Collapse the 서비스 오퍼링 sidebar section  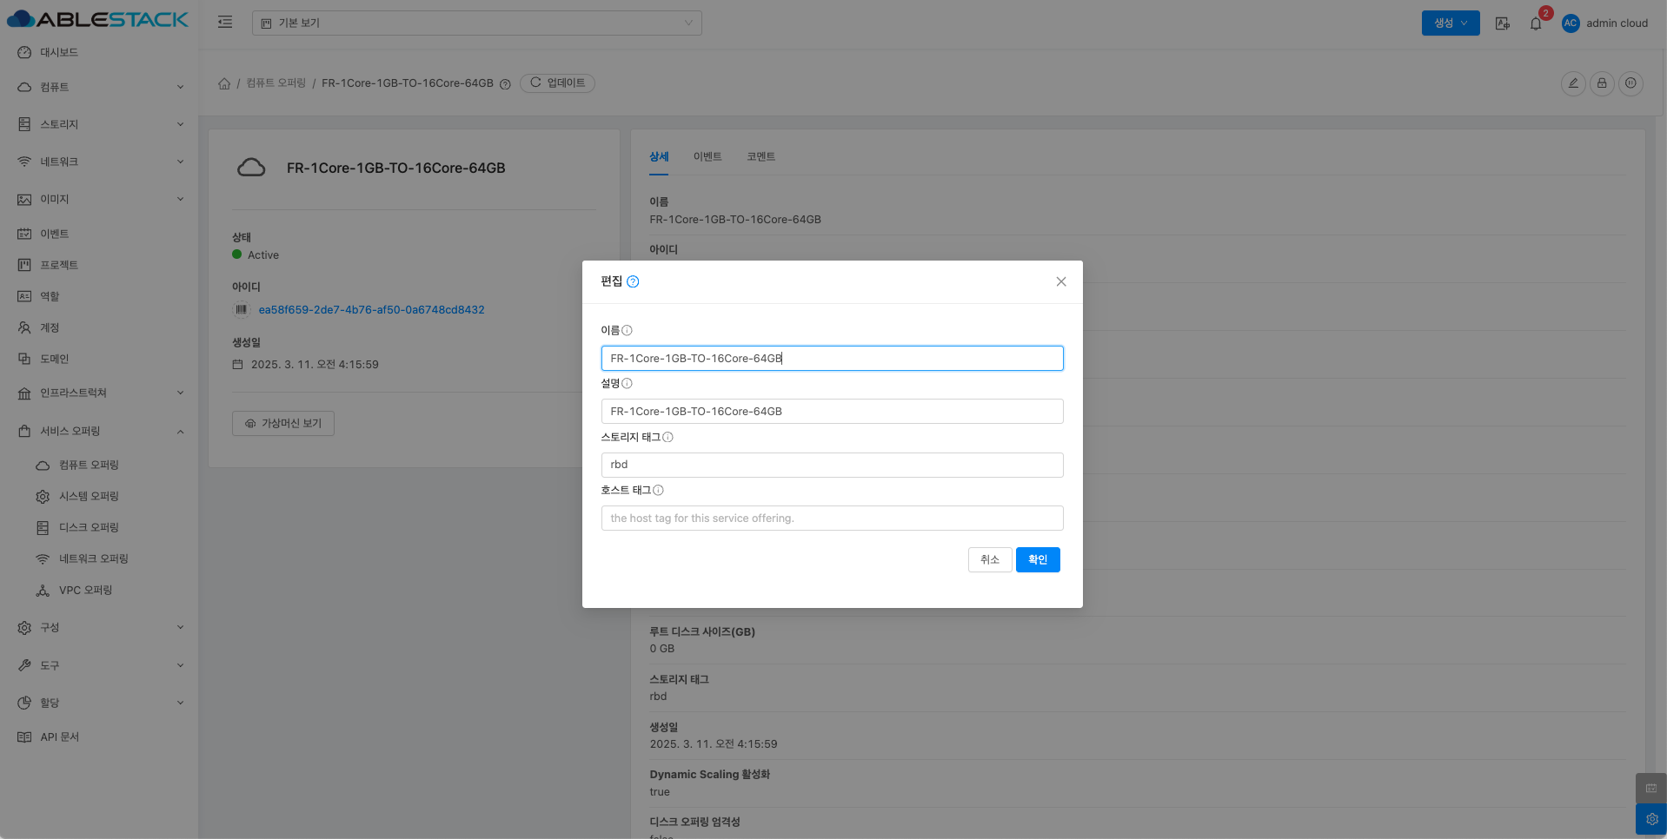[x=99, y=431]
